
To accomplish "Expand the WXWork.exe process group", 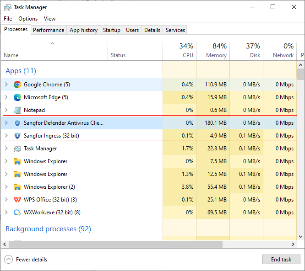I will pos(6,213).
